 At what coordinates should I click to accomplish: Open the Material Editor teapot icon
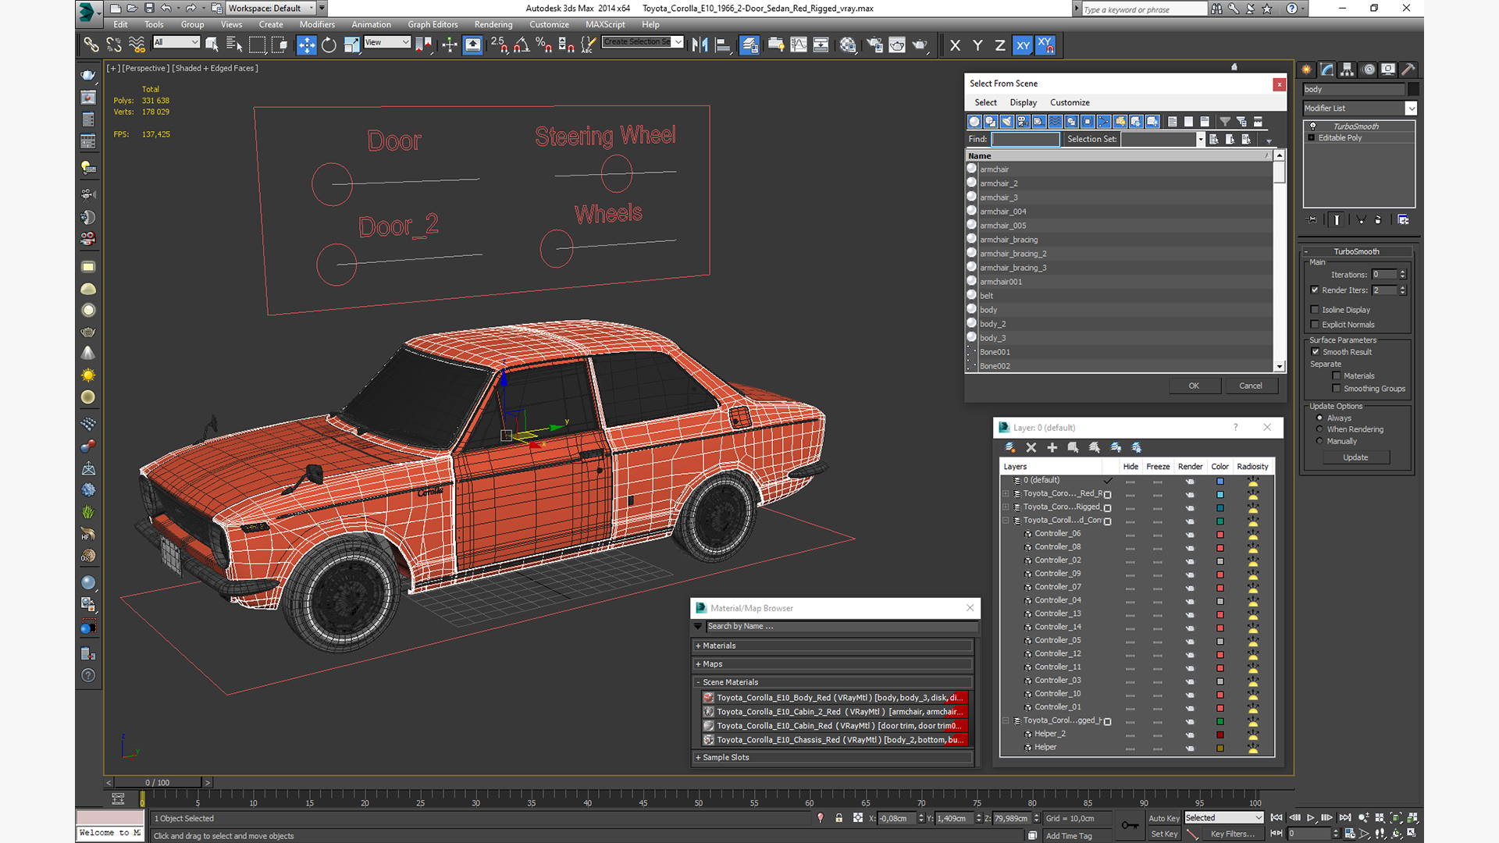pyautogui.click(x=848, y=44)
